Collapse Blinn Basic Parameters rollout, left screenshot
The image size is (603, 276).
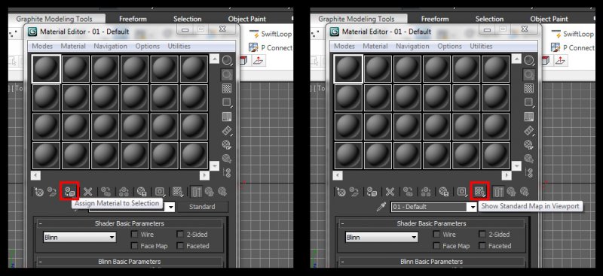[x=128, y=262]
